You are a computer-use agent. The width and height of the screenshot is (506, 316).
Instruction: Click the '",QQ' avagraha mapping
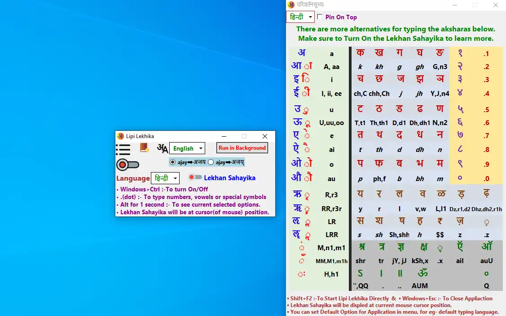(x=361, y=286)
